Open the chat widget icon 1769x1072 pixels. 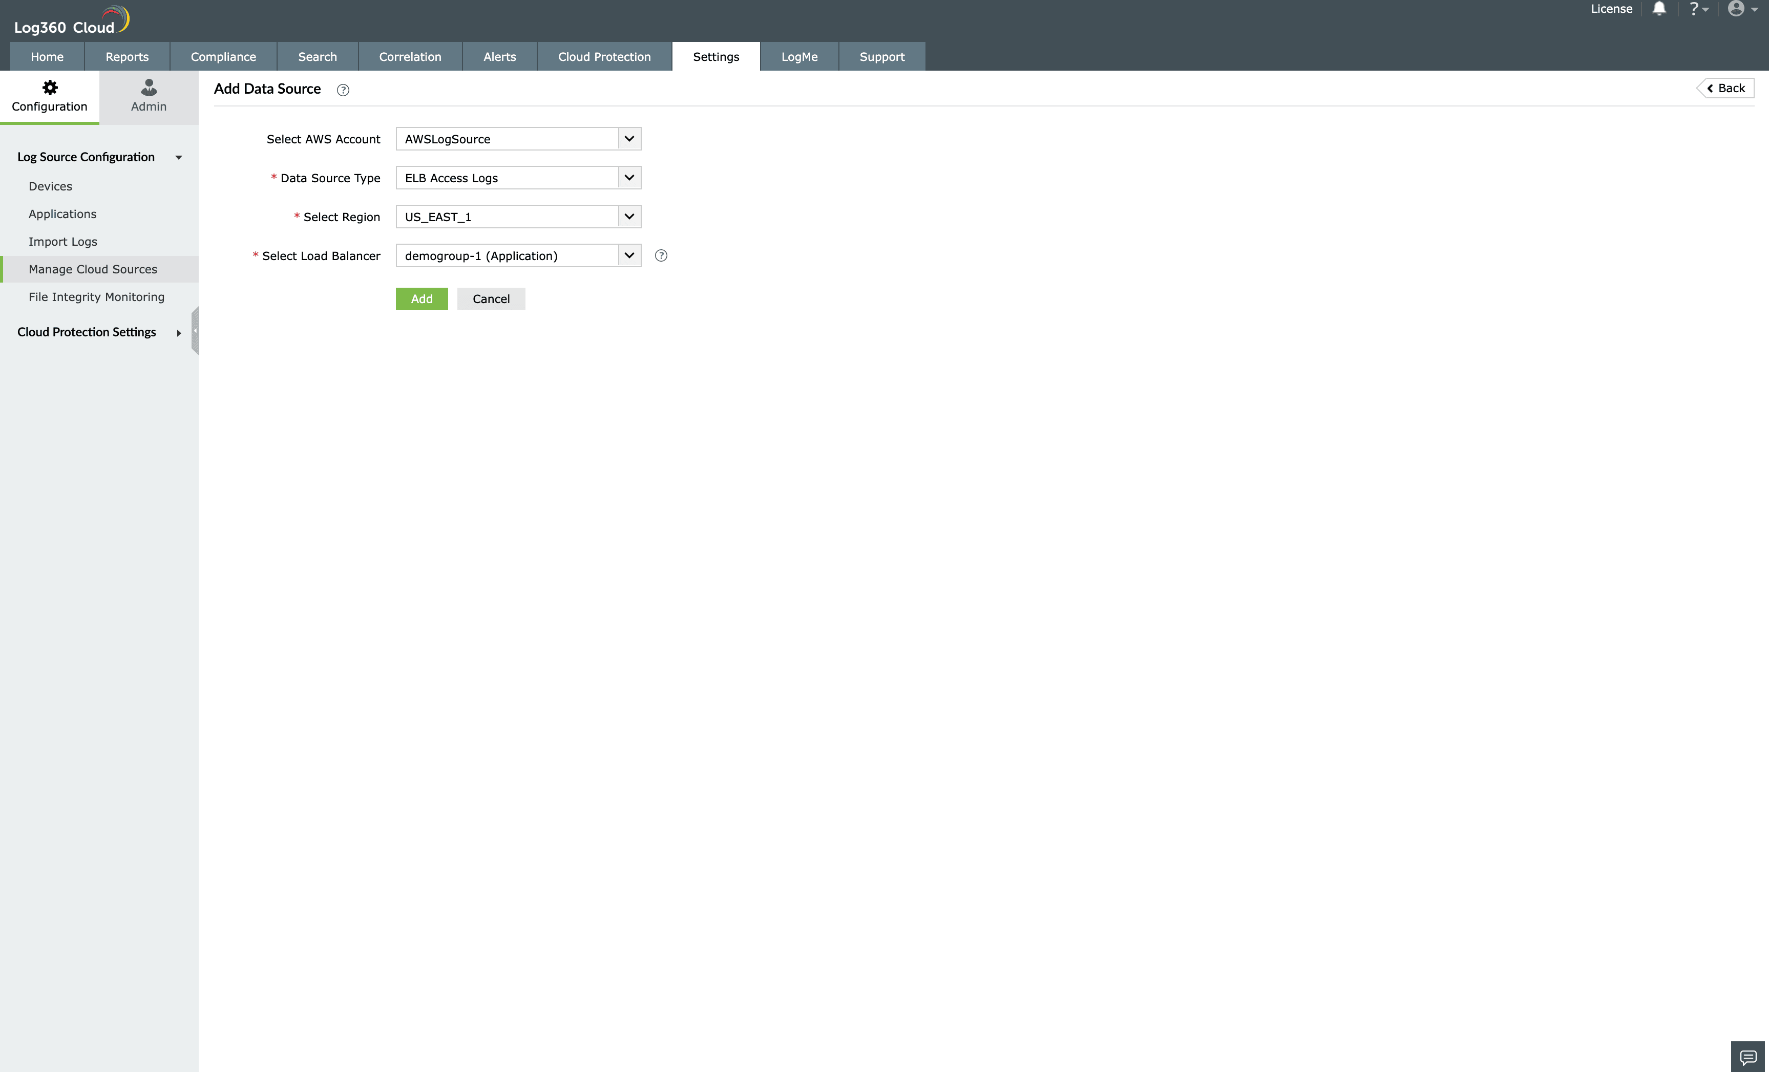point(1748,1057)
